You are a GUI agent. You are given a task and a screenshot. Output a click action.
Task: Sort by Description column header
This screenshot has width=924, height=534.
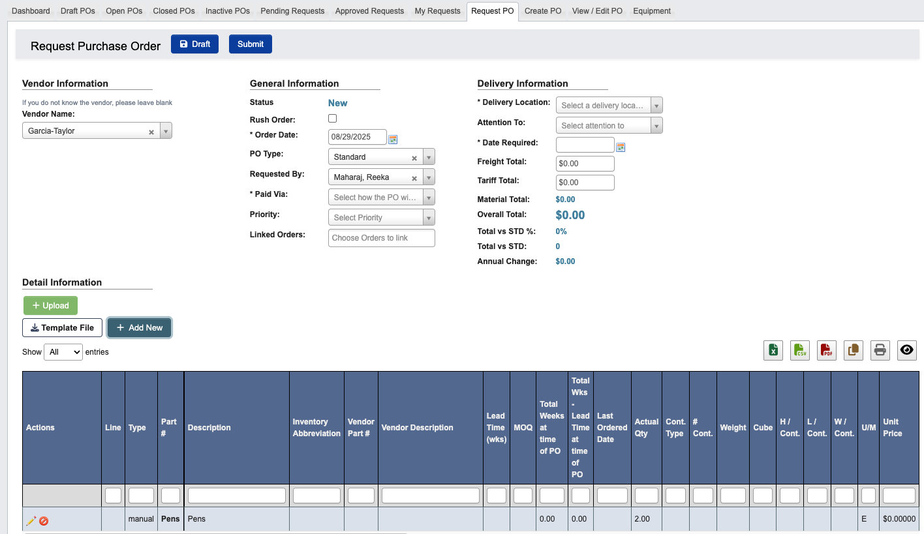coord(236,428)
